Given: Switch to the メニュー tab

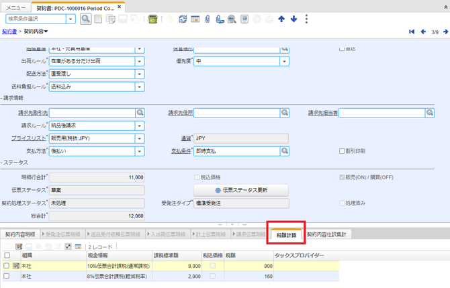Looking at the screenshot, I should [x=16, y=8].
